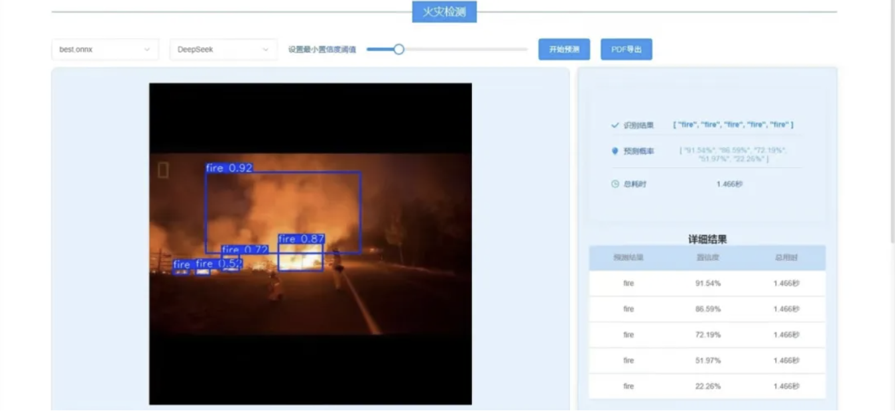Image resolution: width=895 pixels, height=411 pixels.
Task: Click the 86.59% confidence cell
Action: [x=708, y=309]
